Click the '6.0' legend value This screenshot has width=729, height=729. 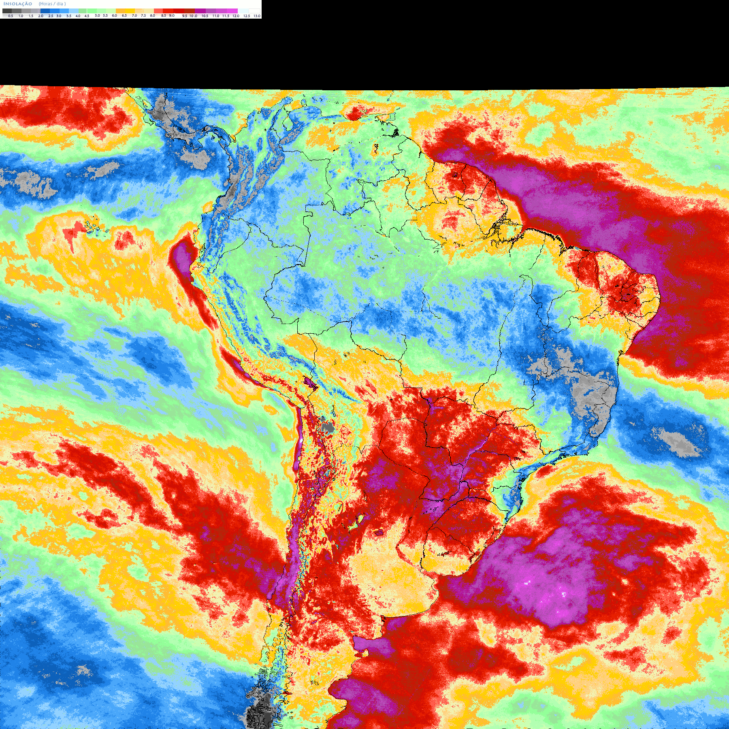(114, 15)
